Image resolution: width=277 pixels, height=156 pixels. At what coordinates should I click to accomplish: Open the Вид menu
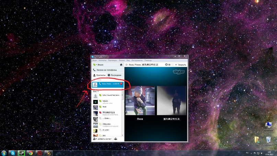click(128, 60)
